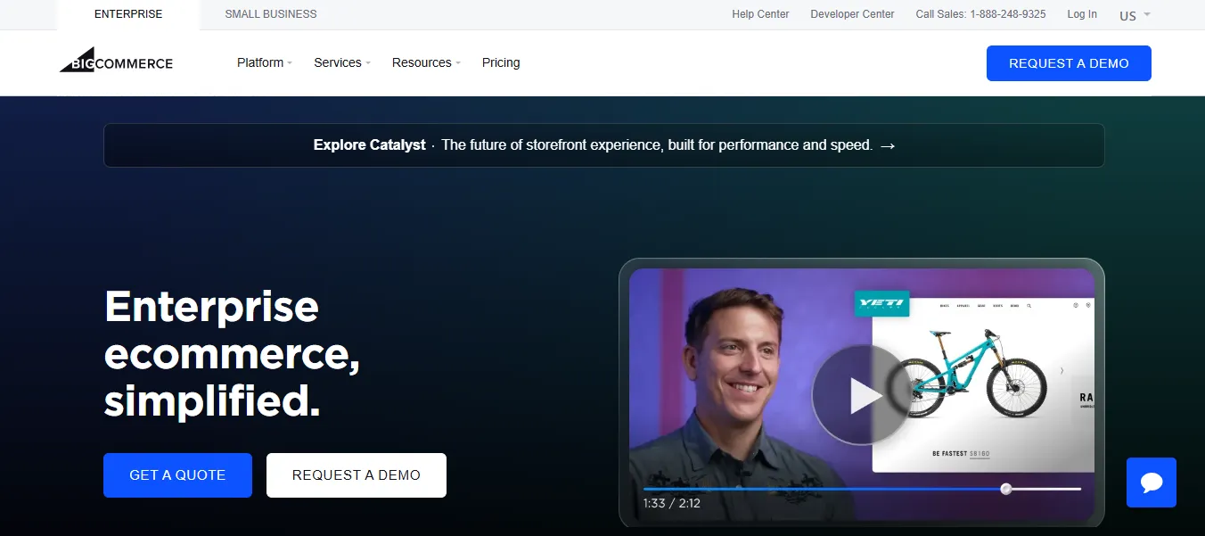Click the Enterprise ecommerce, simplified heading
The image size is (1205, 536).
[232, 354]
